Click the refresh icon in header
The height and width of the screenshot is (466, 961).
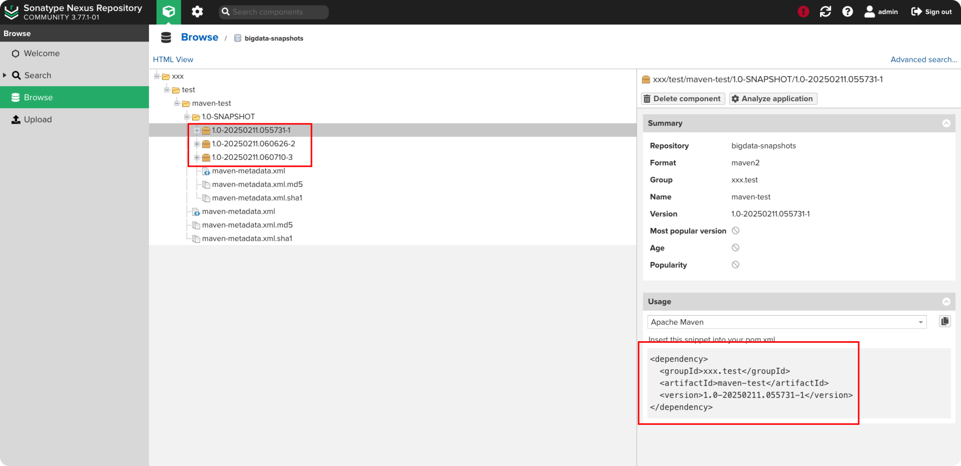click(x=825, y=12)
